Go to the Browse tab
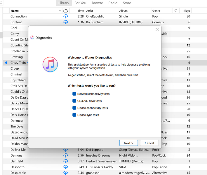This screenshot has width=207, height=175. [x=97, y=3]
